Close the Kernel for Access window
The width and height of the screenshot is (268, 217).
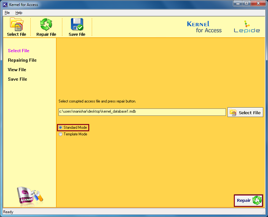[x=258, y=3]
